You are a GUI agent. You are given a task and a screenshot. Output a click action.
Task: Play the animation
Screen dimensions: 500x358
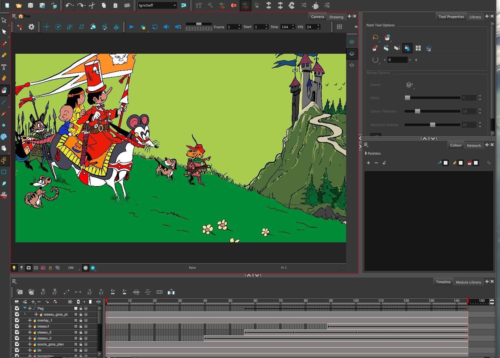[x=132, y=27]
